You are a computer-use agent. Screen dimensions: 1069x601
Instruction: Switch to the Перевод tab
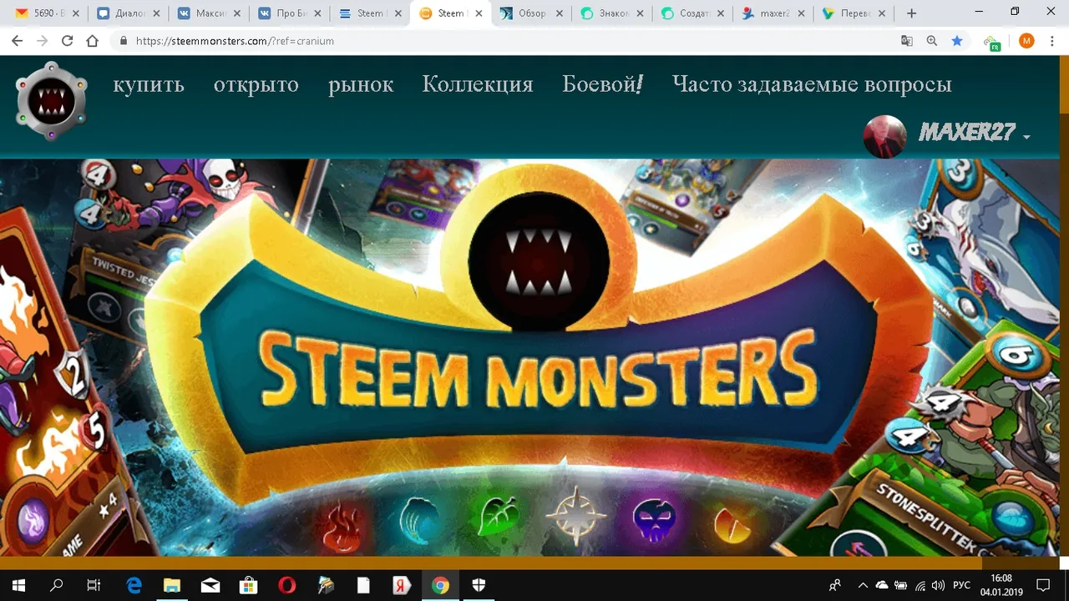point(852,13)
